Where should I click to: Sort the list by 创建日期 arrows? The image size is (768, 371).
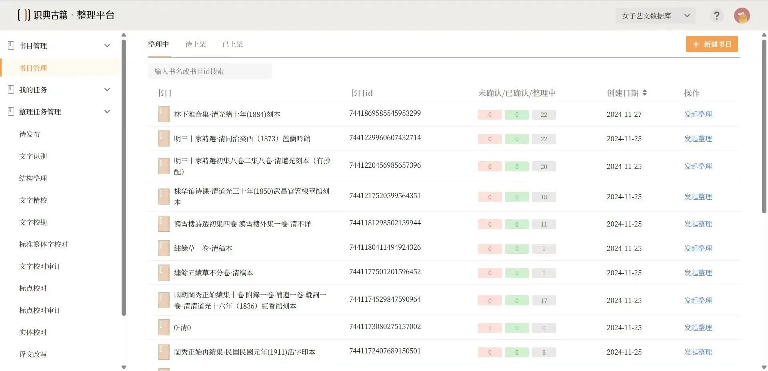644,93
